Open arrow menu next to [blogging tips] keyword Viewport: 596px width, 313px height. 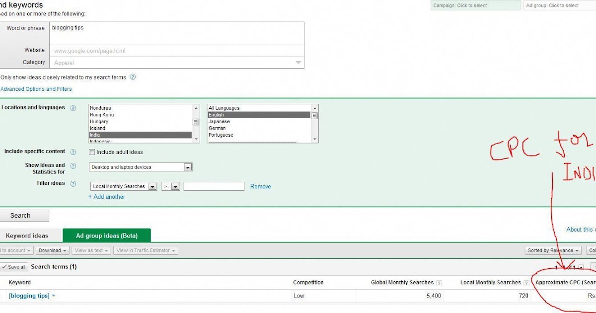coord(54,296)
